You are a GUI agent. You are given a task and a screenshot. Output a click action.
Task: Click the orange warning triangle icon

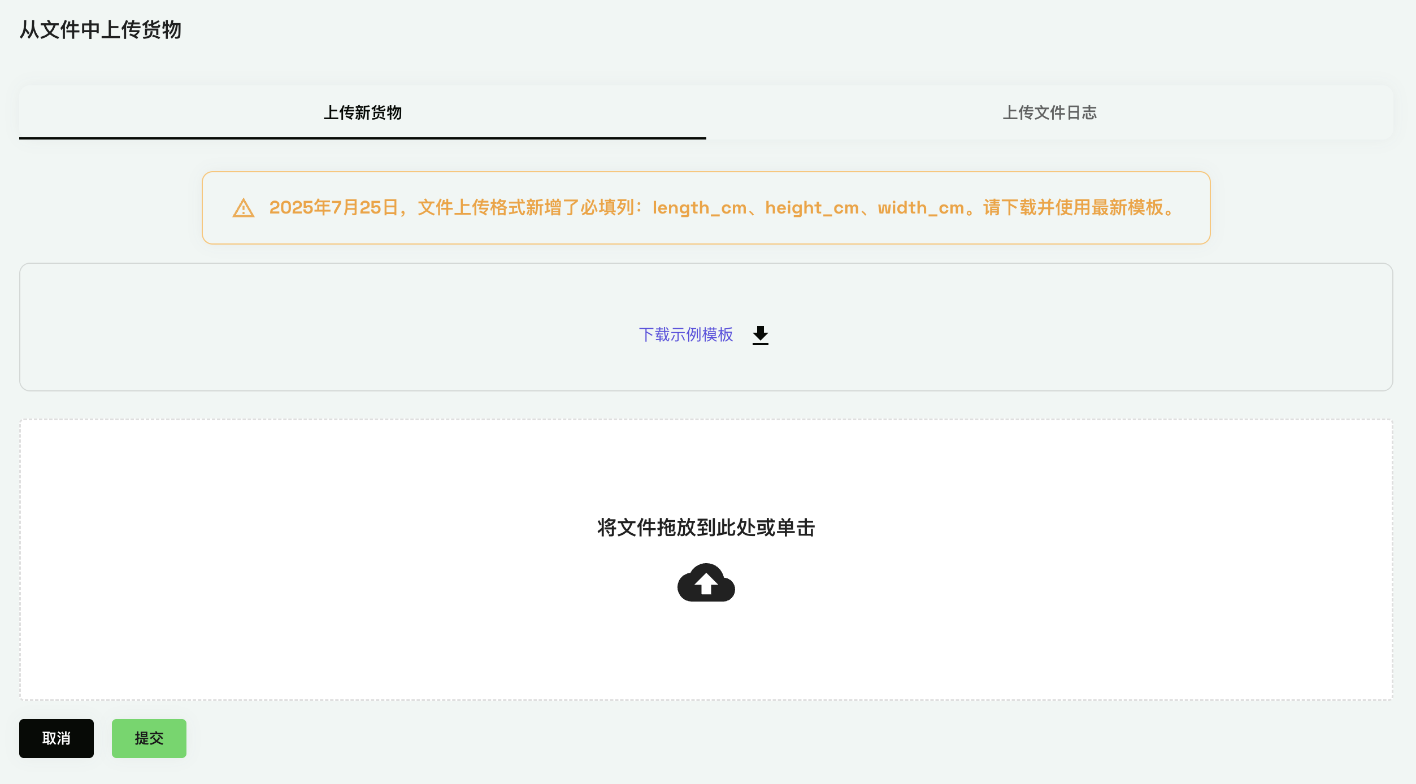point(244,208)
